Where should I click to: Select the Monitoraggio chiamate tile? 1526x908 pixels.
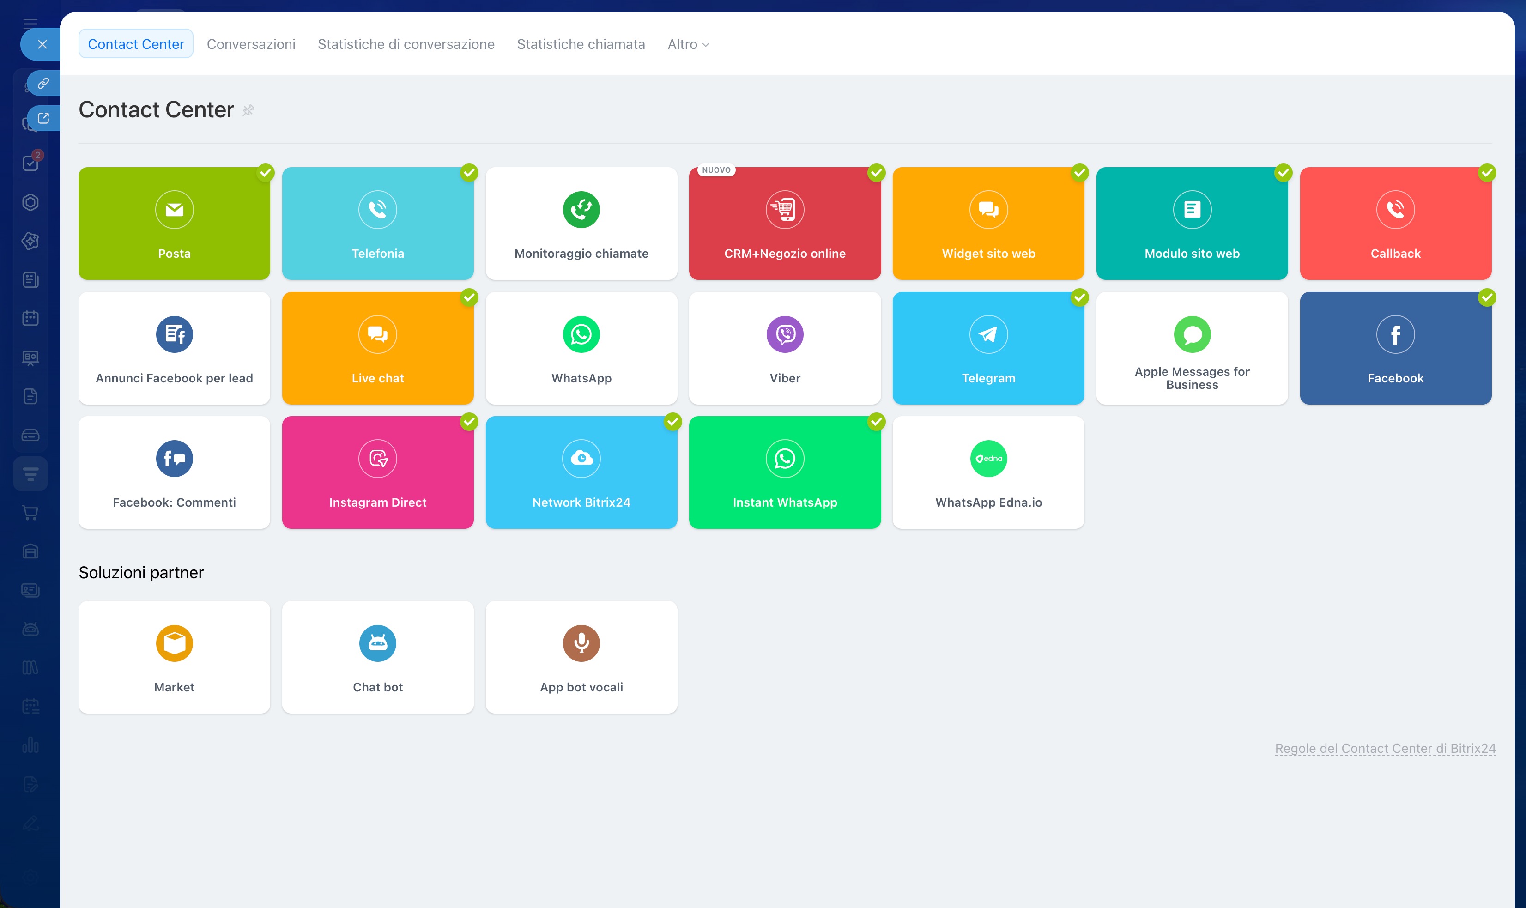[x=581, y=224]
